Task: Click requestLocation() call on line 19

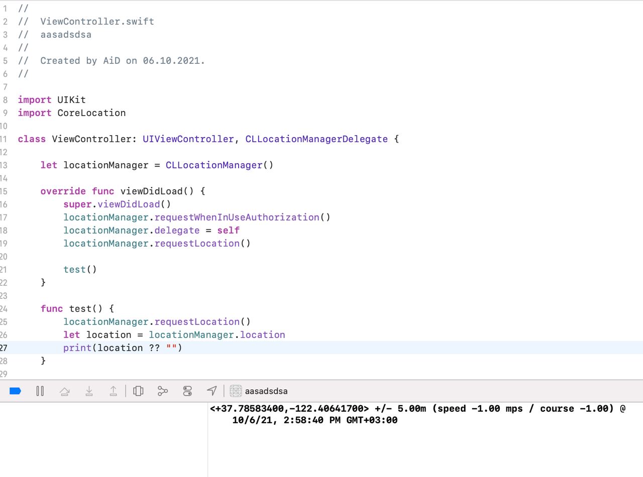Action: [x=202, y=244]
